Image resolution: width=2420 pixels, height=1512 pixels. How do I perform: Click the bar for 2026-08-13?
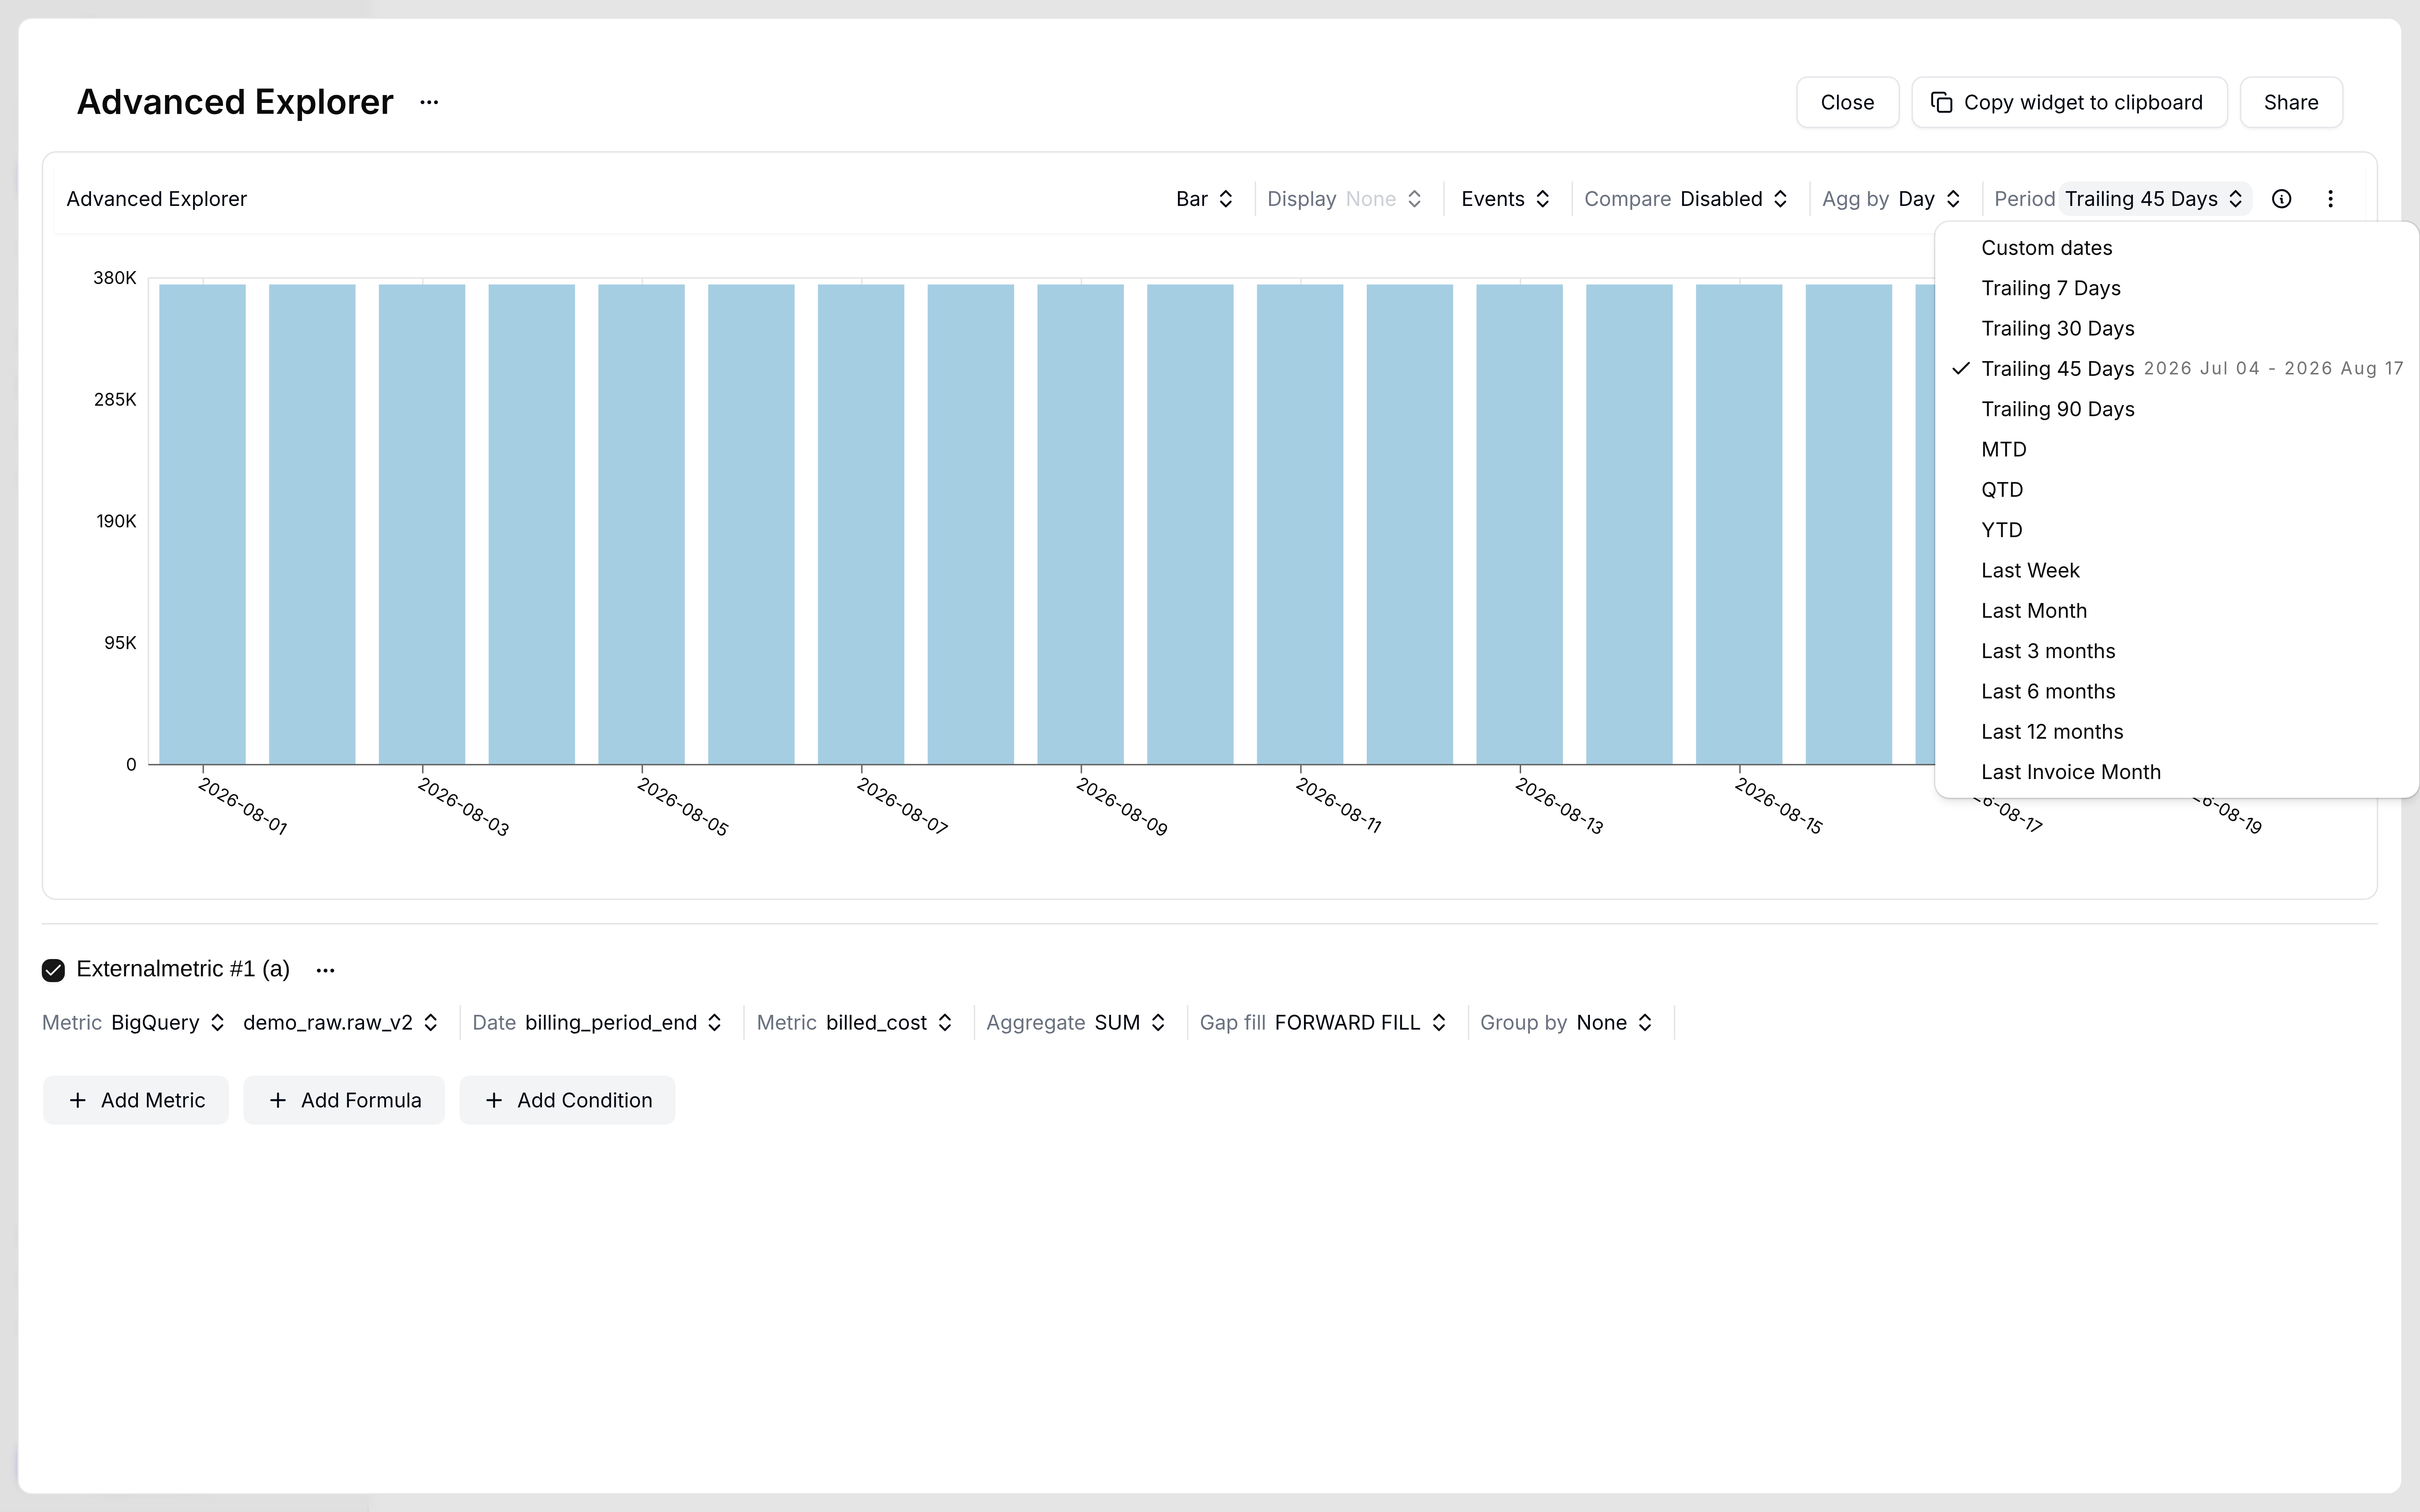(x=1519, y=524)
